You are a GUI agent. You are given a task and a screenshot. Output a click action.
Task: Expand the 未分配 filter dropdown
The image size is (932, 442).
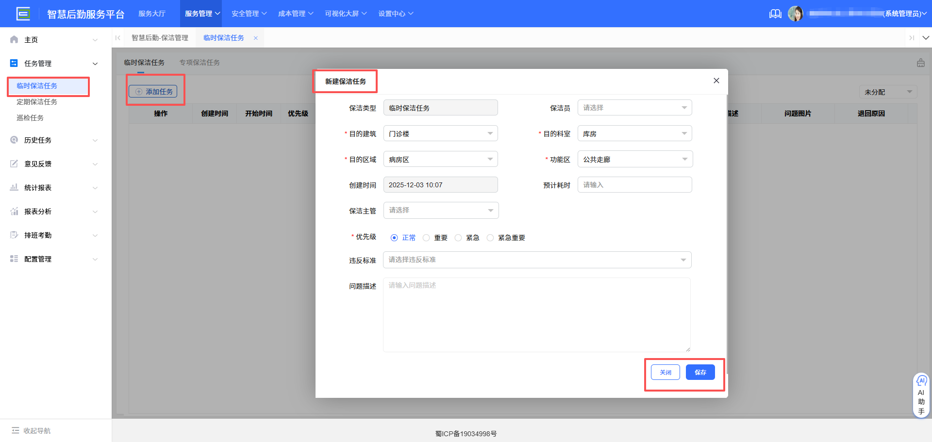pyautogui.click(x=888, y=92)
